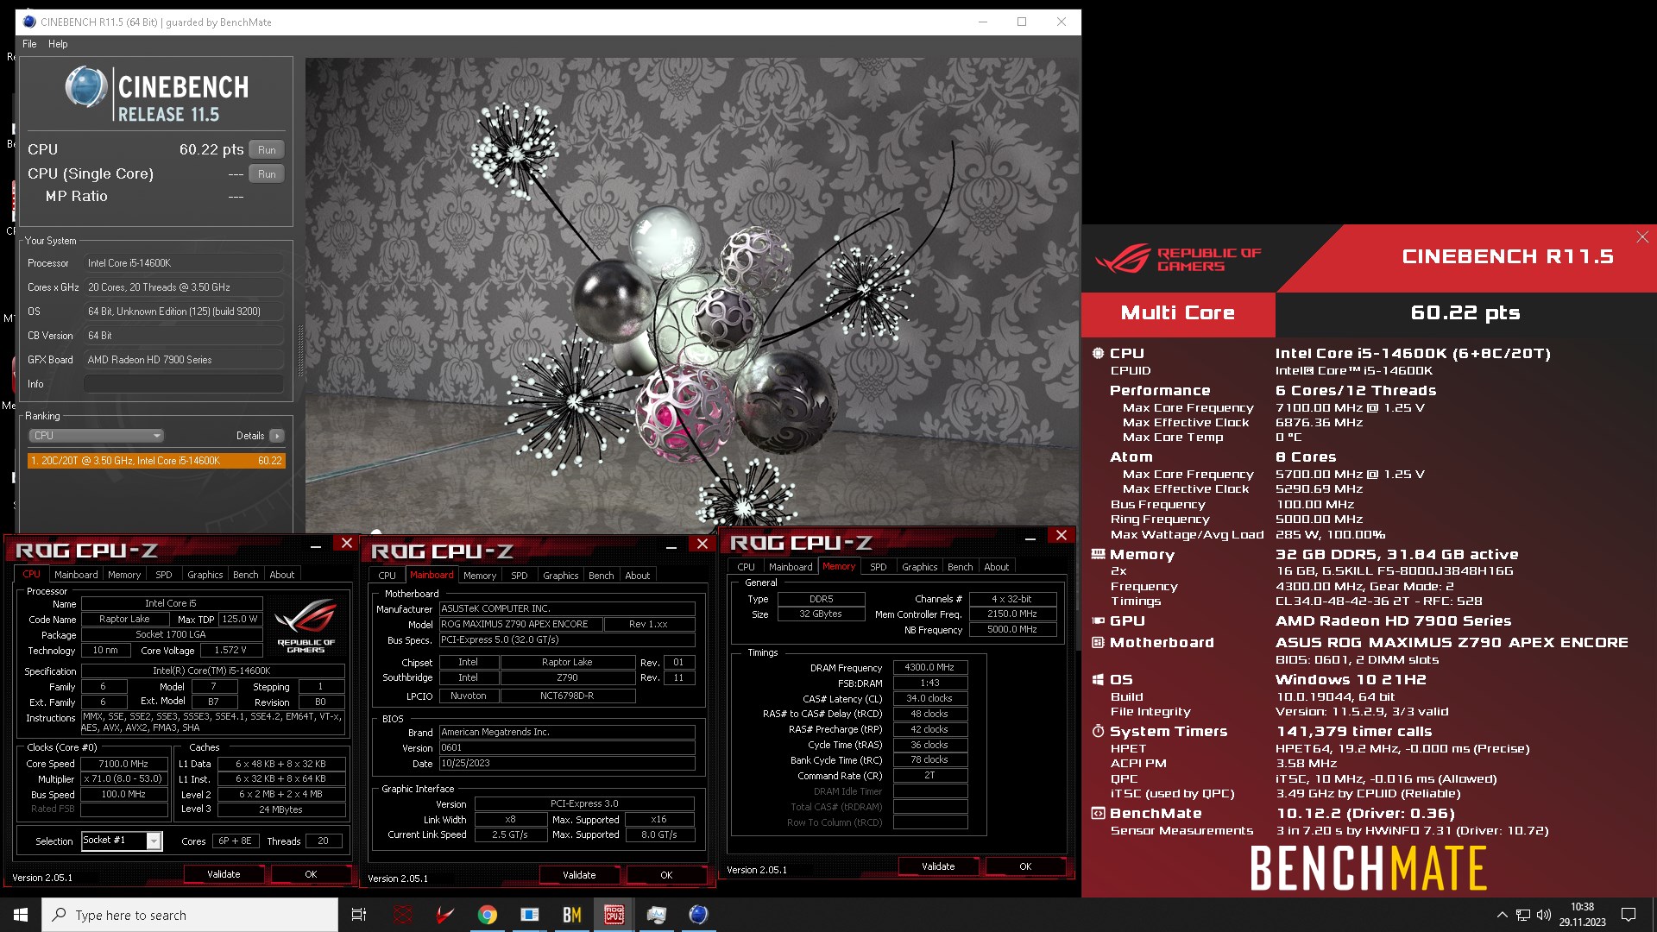Open the blue window app on taskbar
Viewport: 1657px width, 932px height.
point(530,915)
